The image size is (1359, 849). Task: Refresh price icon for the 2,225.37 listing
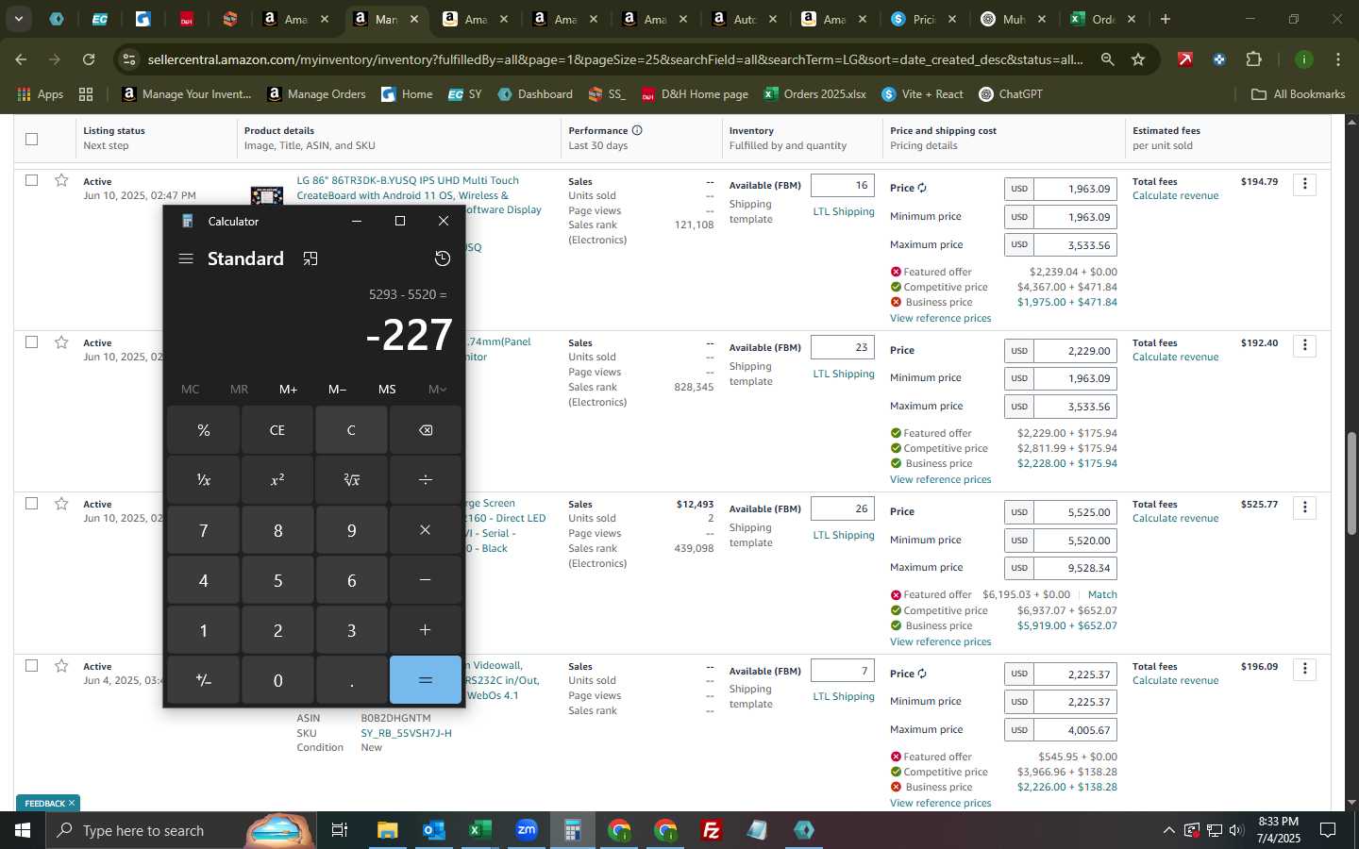[922, 674]
